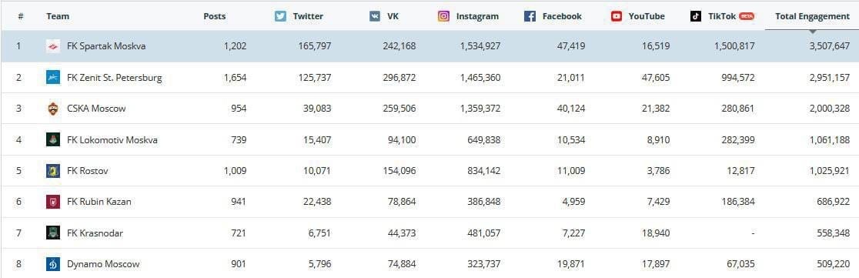Viewport: 859px width, 278px height.
Task: Sort table by Posts column header
Action: coord(215,16)
